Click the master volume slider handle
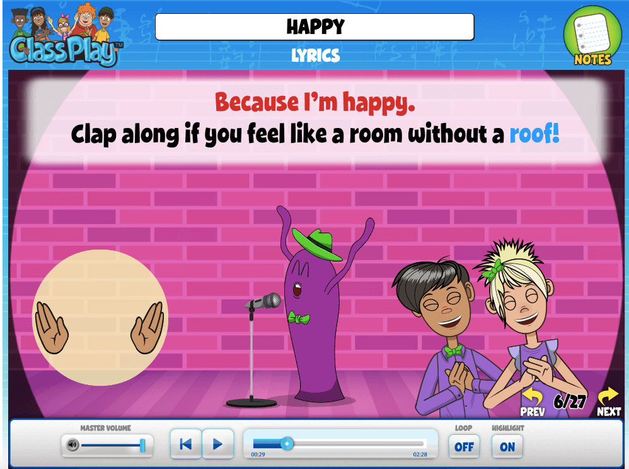629x469 pixels. point(142,445)
